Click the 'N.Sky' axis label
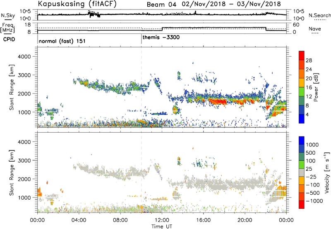The width and height of the screenshot is (331, 229). (x=8, y=15)
